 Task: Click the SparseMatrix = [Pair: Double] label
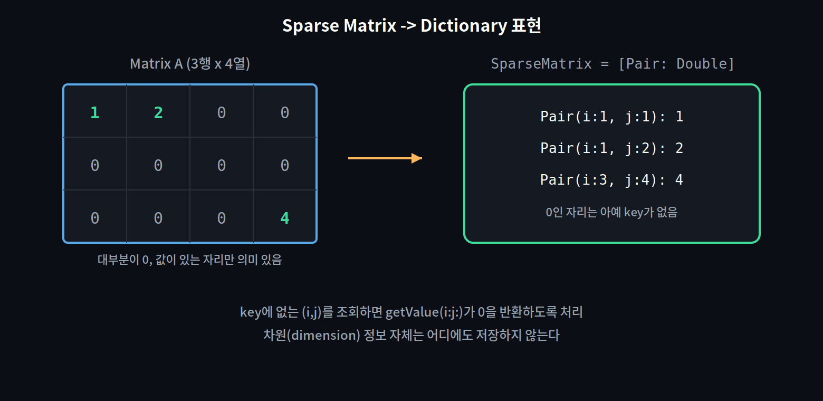tap(613, 64)
